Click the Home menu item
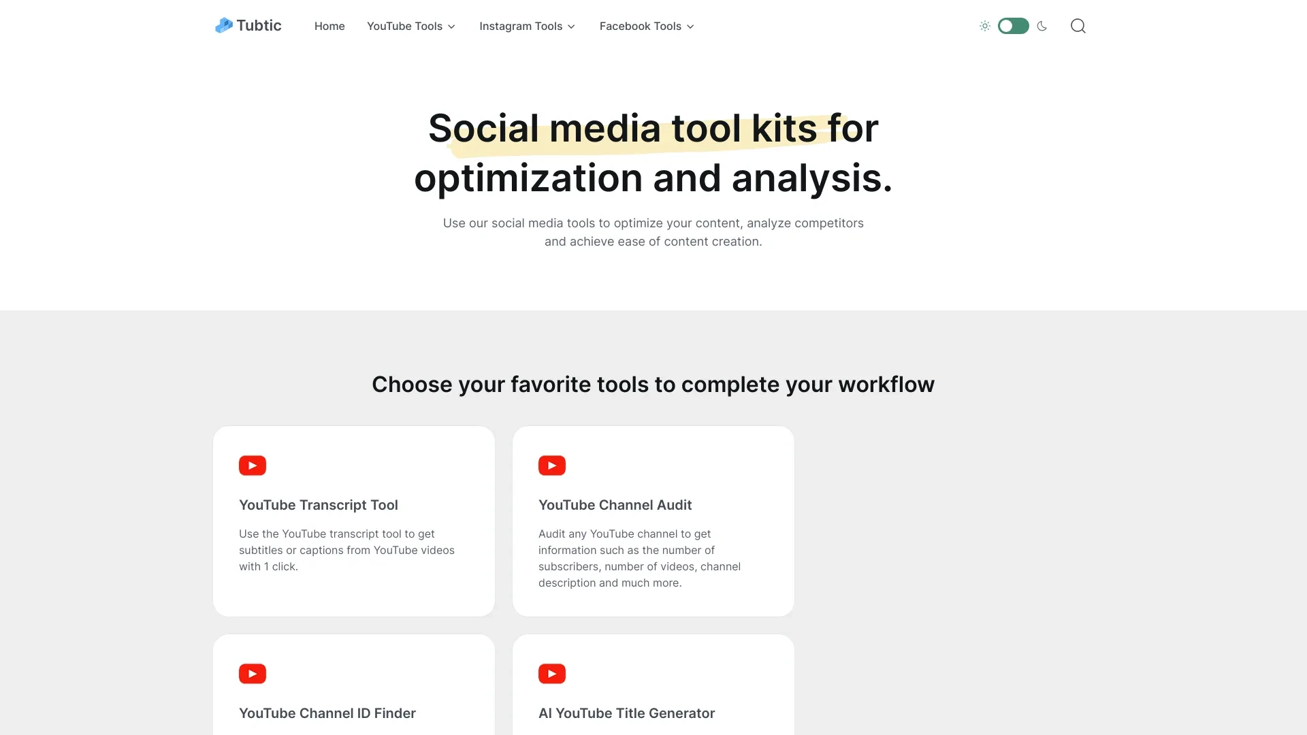The image size is (1307, 735). coord(329,26)
